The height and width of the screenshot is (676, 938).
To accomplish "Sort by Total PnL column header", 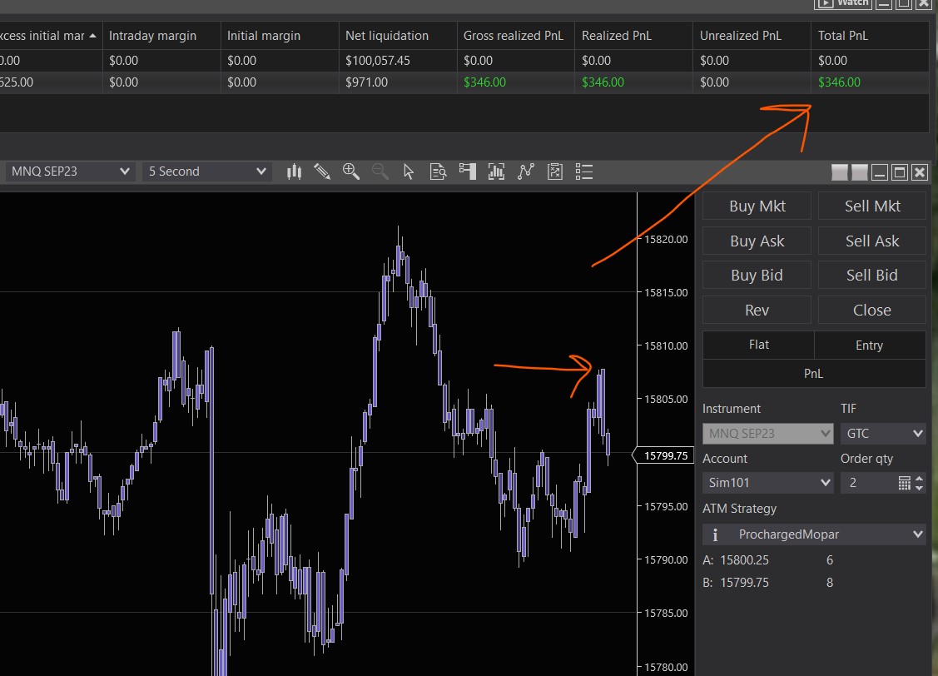I will coord(869,36).
